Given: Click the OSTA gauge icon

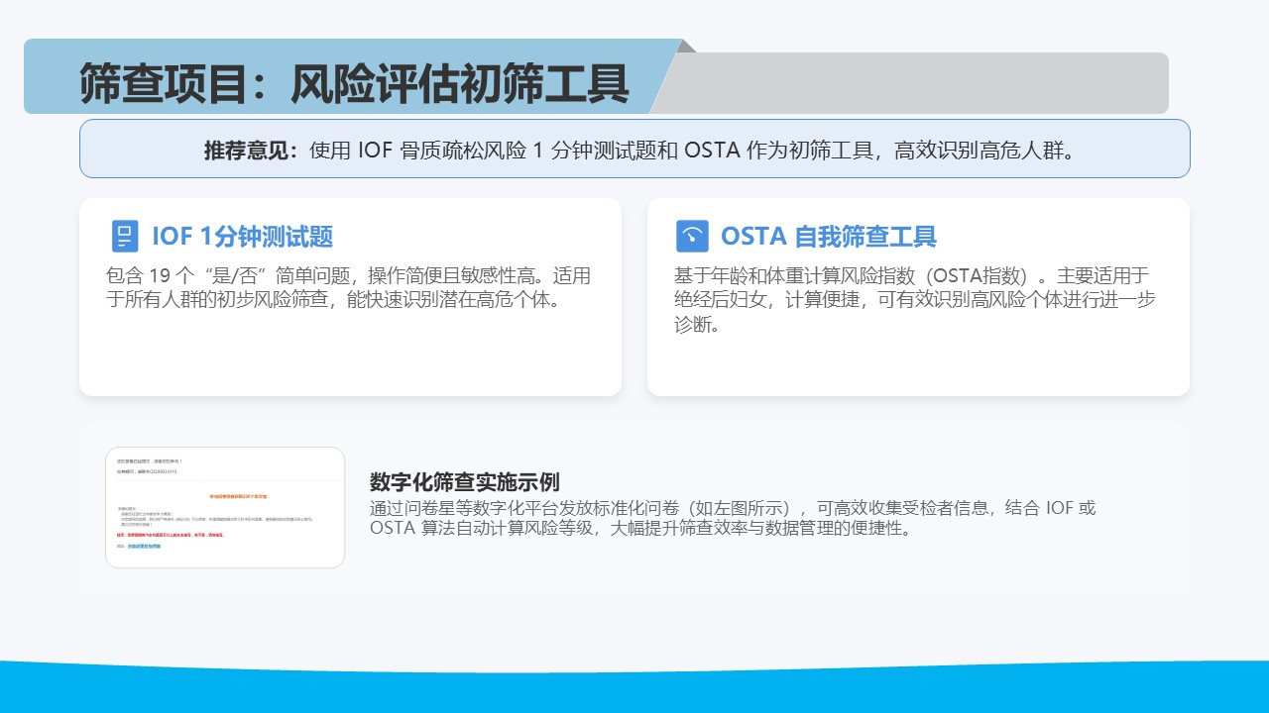Looking at the screenshot, I should pyautogui.click(x=692, y=237).
